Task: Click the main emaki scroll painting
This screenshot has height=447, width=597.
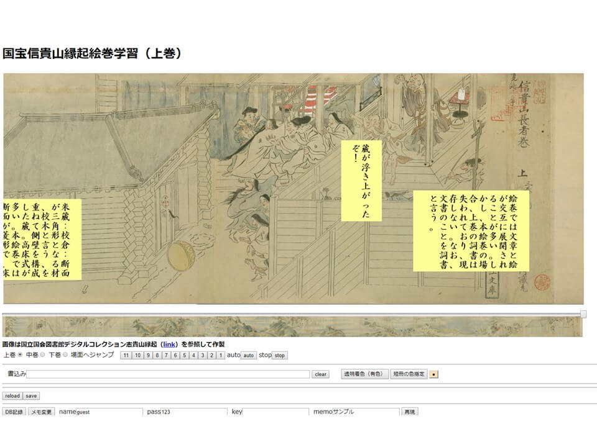Action: (x=293, y=189)
